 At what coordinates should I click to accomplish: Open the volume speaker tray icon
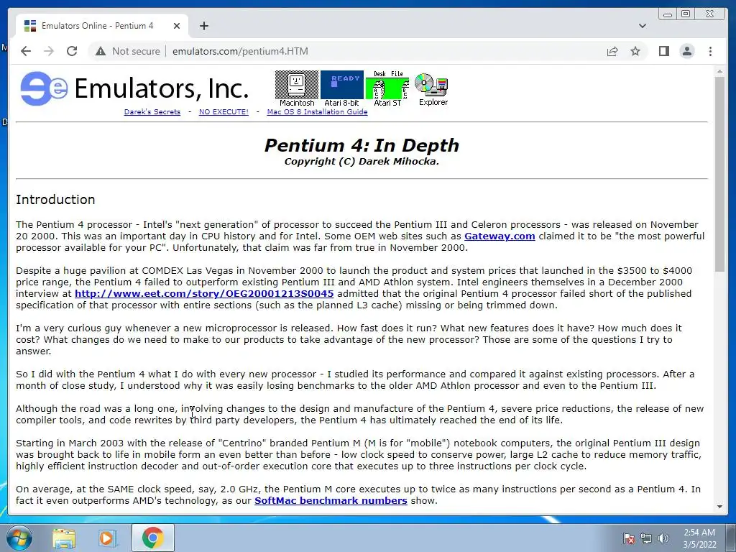pyautogui.click(x=663, y=538)
